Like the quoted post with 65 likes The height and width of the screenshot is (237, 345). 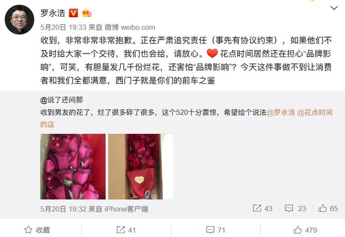pos(328,209)
